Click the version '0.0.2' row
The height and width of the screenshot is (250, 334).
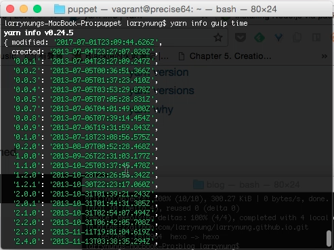[x=85, y=70]
